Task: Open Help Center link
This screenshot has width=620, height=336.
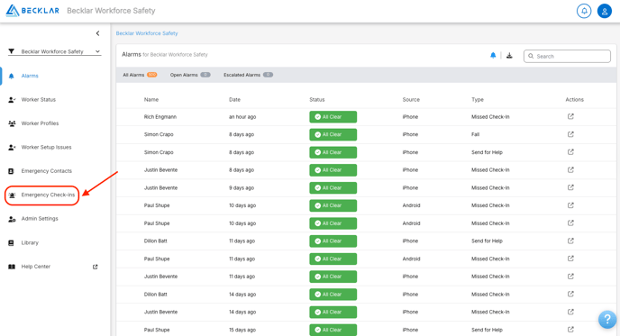Action: click(35, 267)
